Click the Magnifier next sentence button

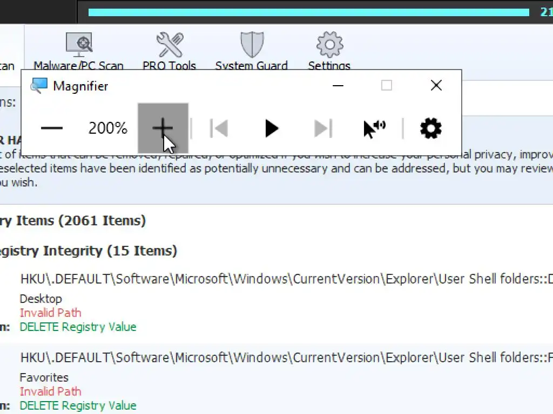pos(323,128)
